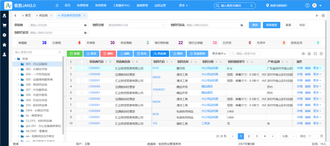Viewport: 330px width, 146px height.
Task: Expand the 006 - 物资供应组 tree node
Action: (x=19, y=85)
